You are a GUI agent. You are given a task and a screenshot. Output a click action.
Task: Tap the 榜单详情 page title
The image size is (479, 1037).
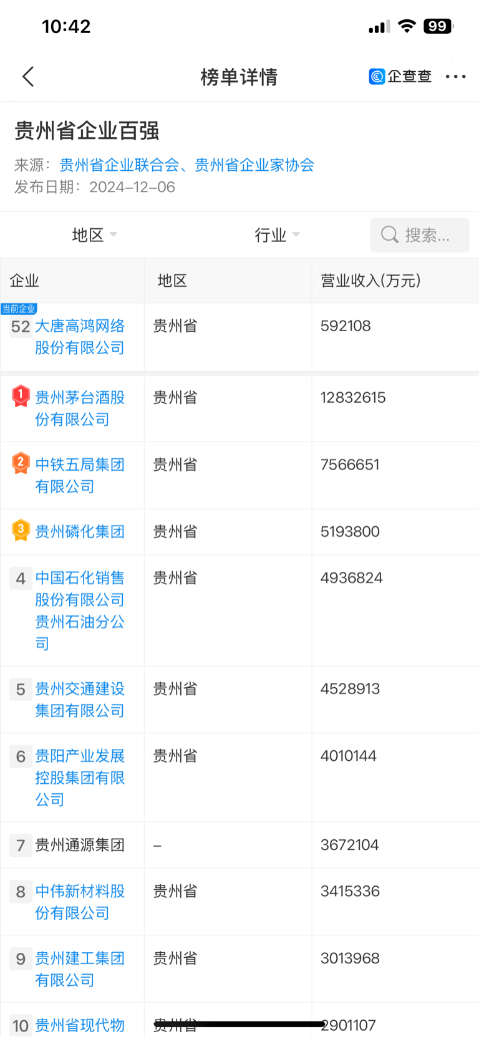tap(239, 77)
